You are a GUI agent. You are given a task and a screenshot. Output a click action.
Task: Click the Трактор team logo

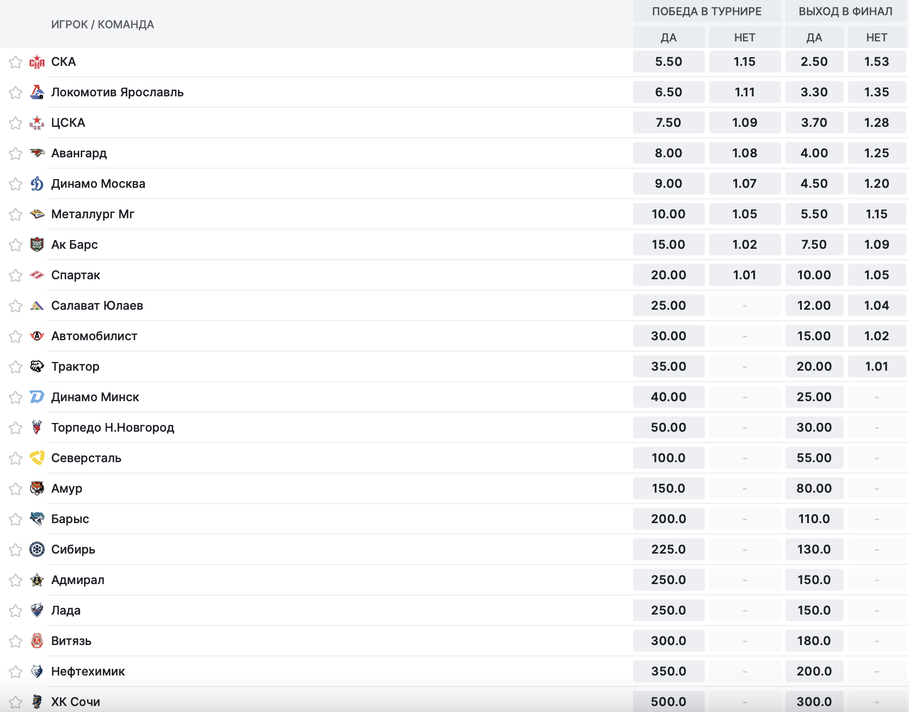37,367
